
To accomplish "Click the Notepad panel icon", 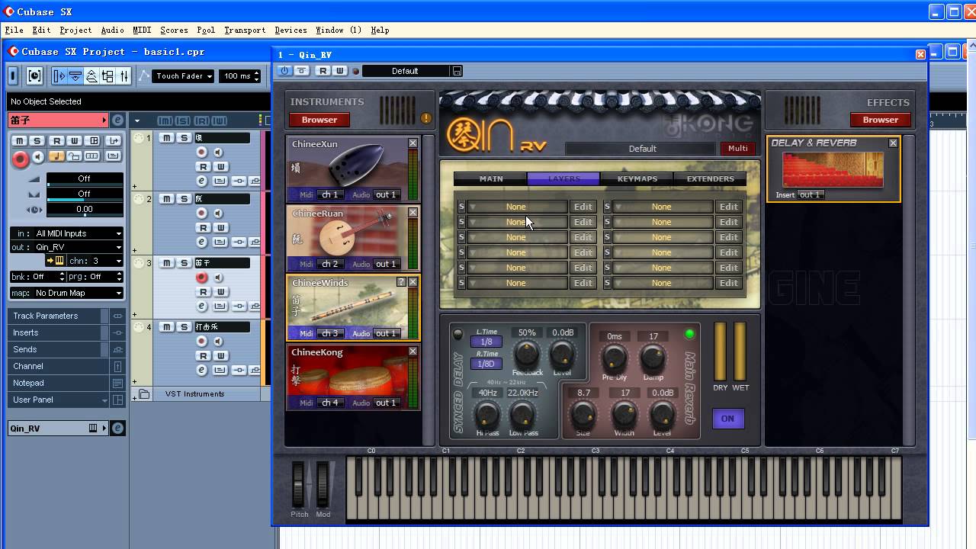I will tap(117, 383).
